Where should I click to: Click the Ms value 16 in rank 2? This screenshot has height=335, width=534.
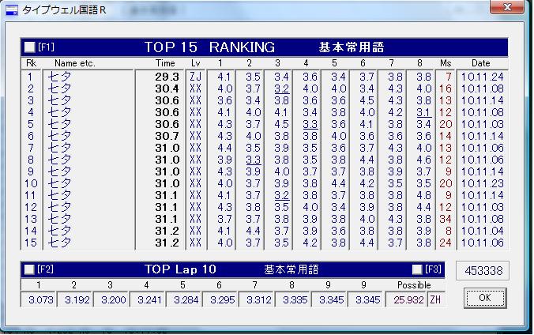tap(446, 89)
